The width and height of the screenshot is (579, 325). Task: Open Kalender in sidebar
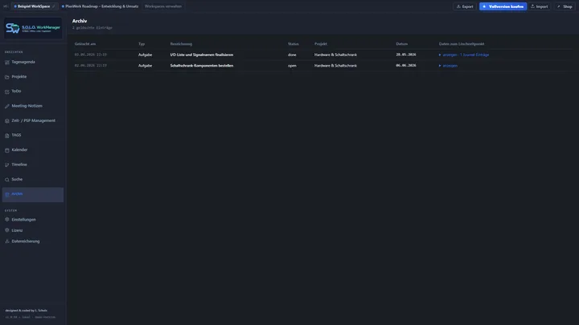(x=33, y=150)
